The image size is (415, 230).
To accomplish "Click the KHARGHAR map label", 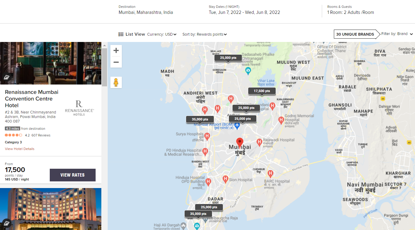I will coord(398,173).
